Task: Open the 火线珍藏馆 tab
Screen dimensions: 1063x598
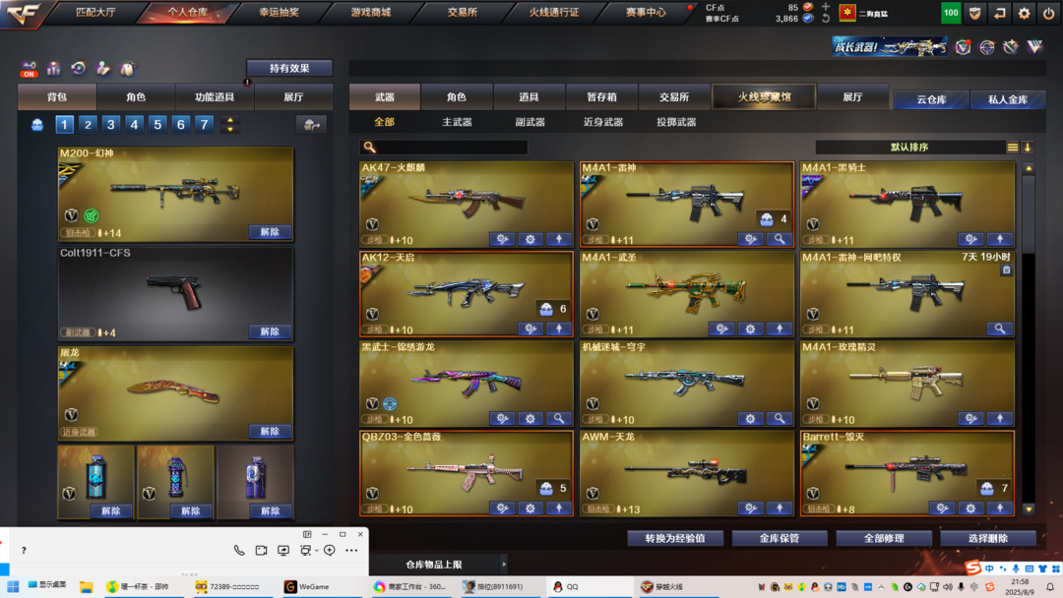Action: coord(764,96)
